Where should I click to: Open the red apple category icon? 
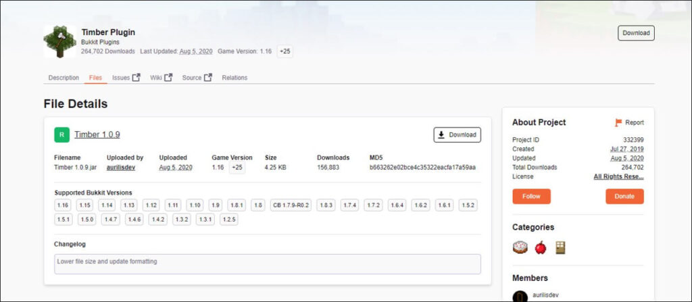click(x=540, y=248)
